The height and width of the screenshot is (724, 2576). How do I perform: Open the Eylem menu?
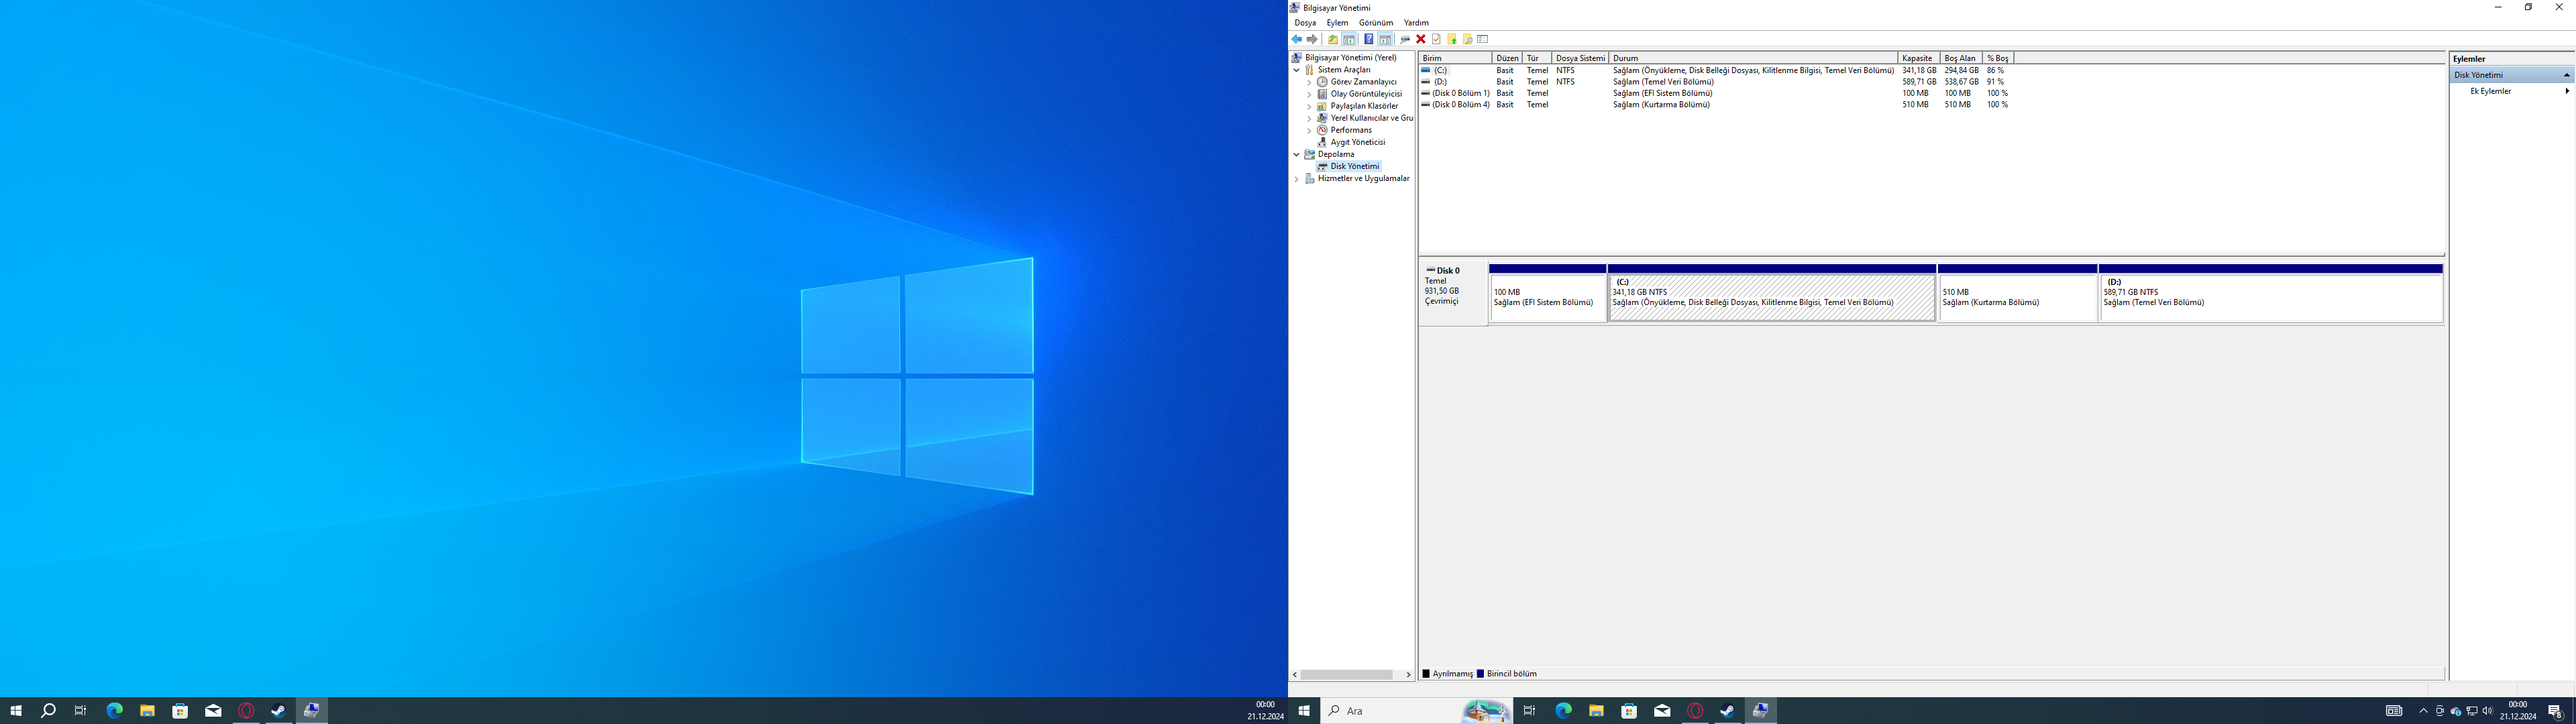[1337, 22]
